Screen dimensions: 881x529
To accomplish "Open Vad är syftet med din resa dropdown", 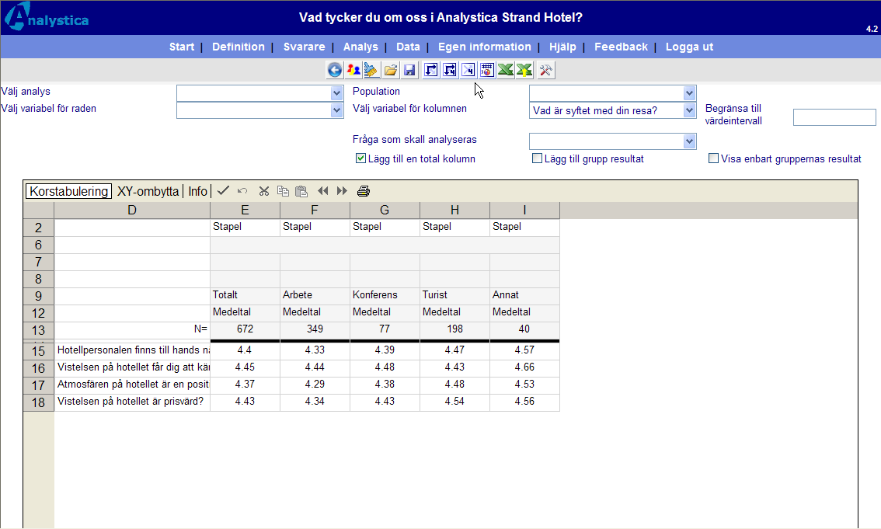I will coord(612,110).
